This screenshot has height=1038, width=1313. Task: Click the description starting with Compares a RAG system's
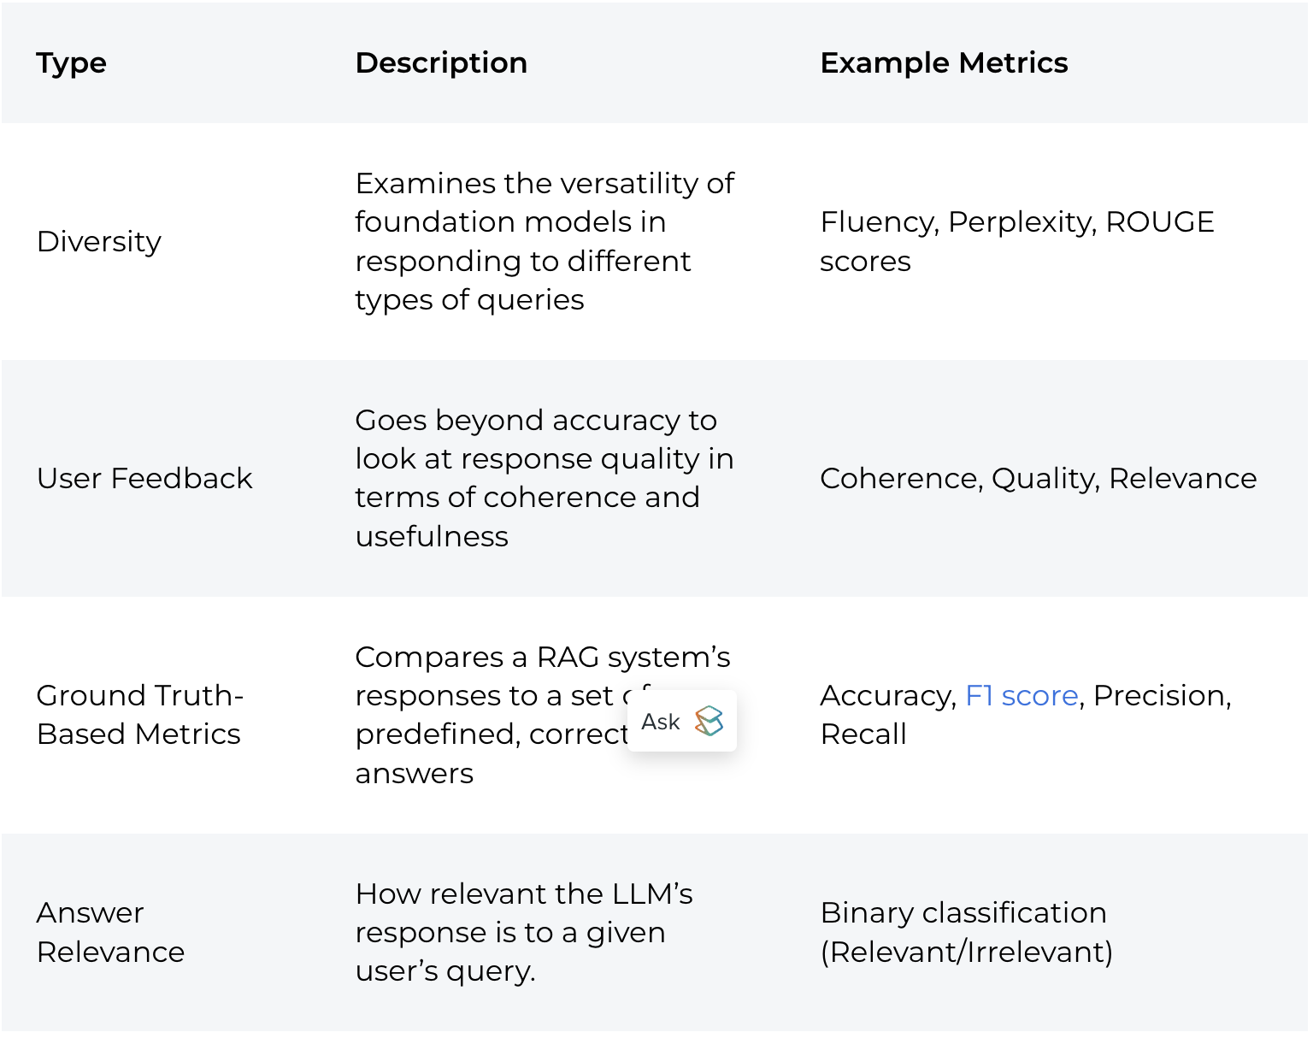(542, 658)
